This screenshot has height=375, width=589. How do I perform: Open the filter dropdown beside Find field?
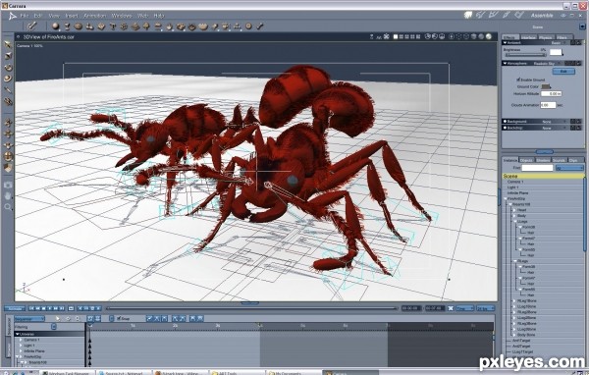pos(569,168)
